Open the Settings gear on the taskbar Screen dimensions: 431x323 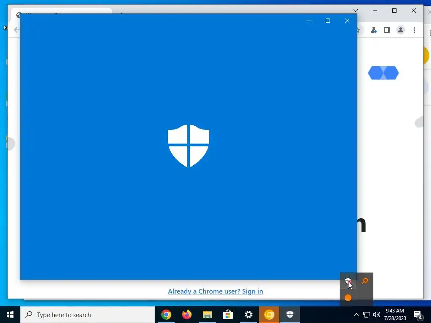point(248,315)
